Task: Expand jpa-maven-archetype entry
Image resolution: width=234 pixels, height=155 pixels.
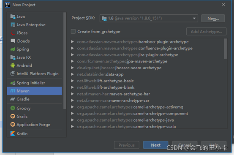Action: click(x=73, y=61)
